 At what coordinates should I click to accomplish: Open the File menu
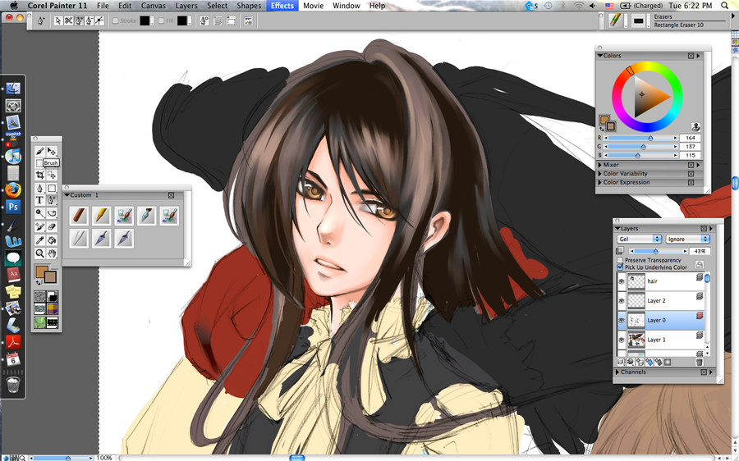point(103,6)
